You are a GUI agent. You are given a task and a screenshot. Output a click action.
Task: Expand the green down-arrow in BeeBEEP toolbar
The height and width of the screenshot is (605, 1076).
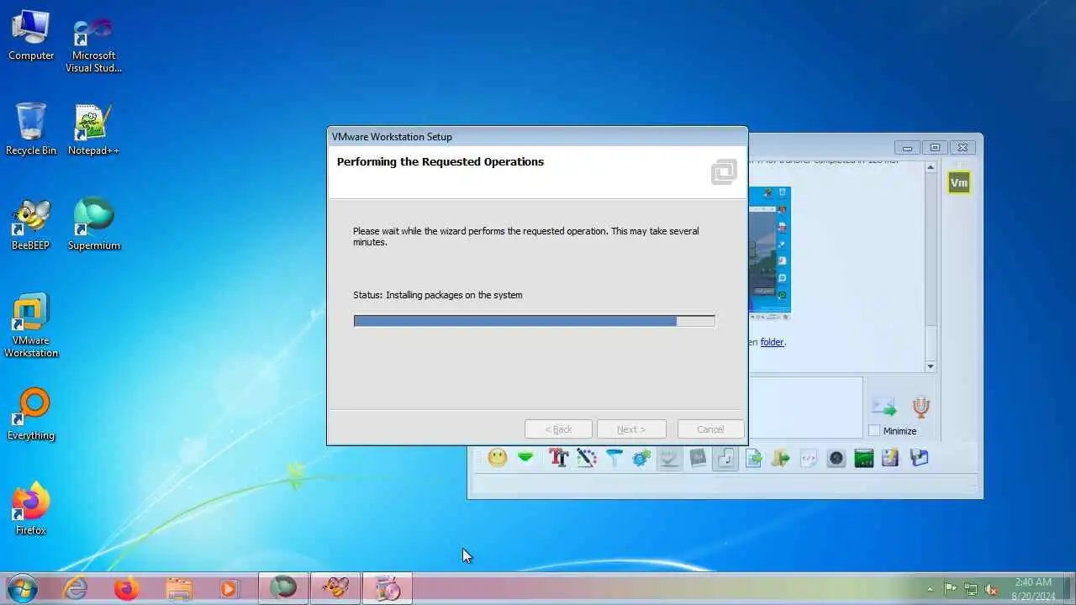pos(525,458)
